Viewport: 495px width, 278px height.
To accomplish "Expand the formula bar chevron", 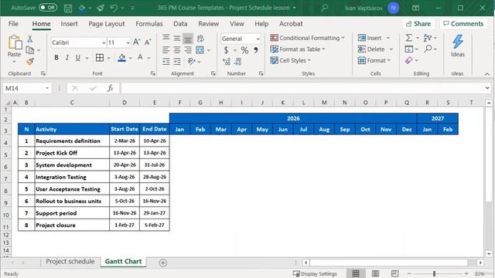I will [x=487, y=88].
